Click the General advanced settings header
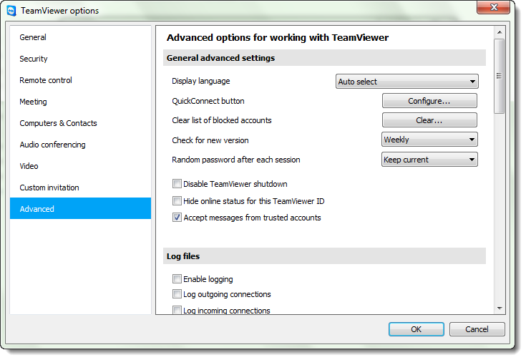Viewport: 526px width, 360px height. 324,58
